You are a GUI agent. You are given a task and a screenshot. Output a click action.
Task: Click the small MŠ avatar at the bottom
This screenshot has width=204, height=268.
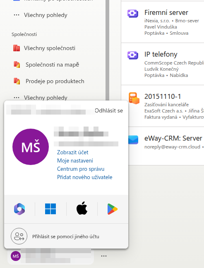click(16, 256)
